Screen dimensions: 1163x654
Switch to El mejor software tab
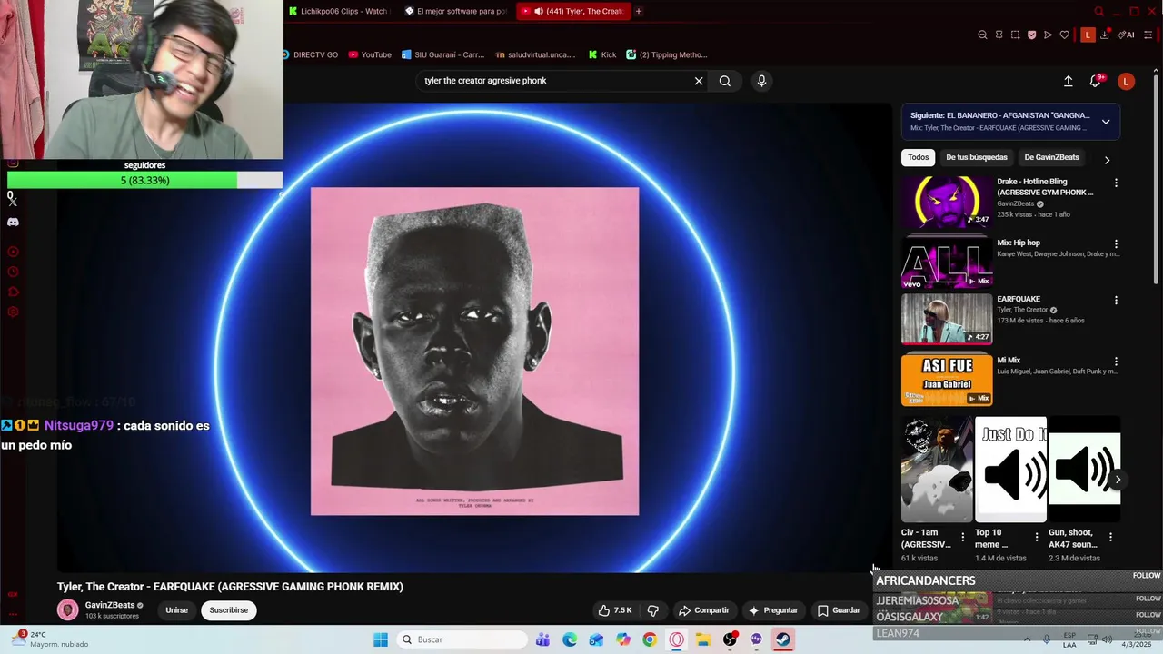click(x=455, y=11)
